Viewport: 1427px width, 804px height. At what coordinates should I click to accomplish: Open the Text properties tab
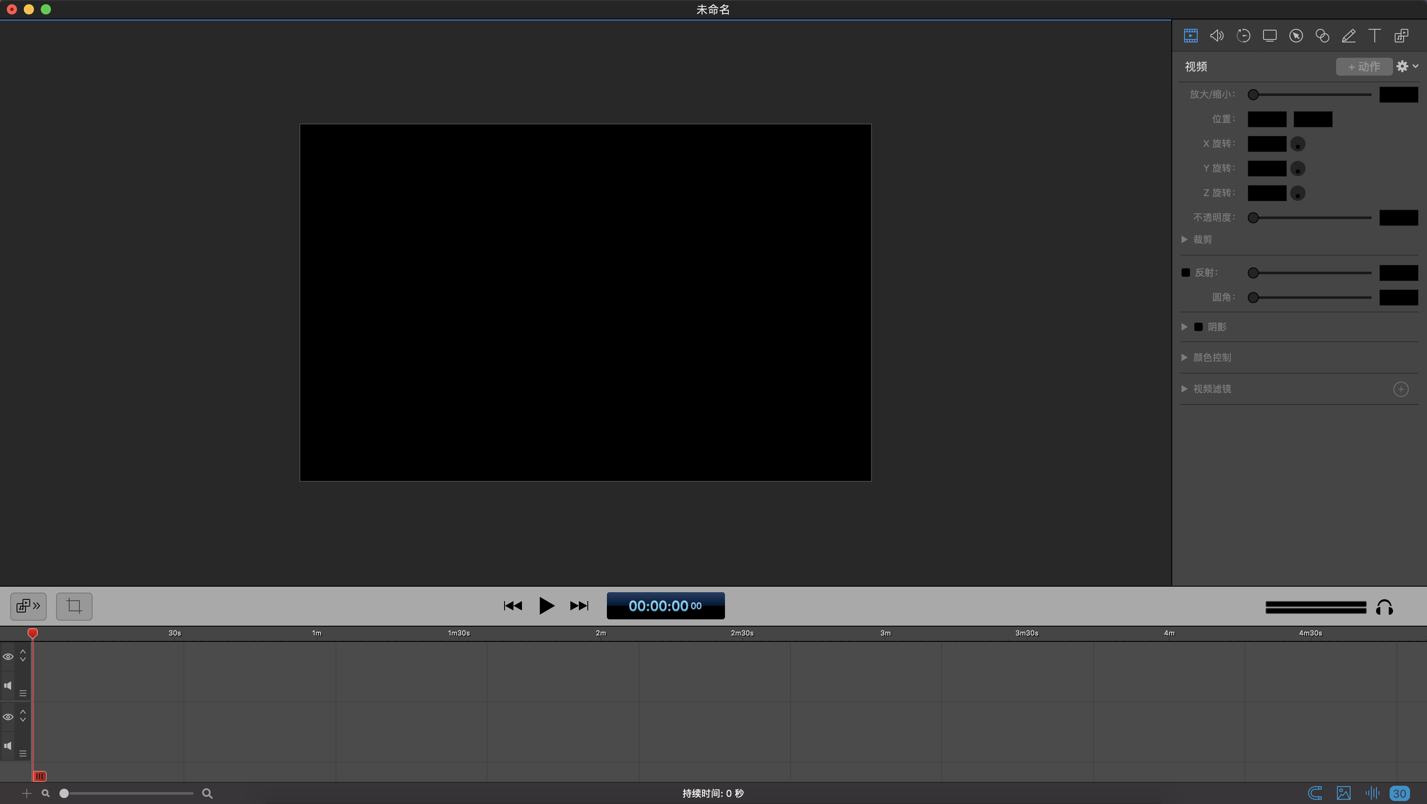pos(1374,36)
